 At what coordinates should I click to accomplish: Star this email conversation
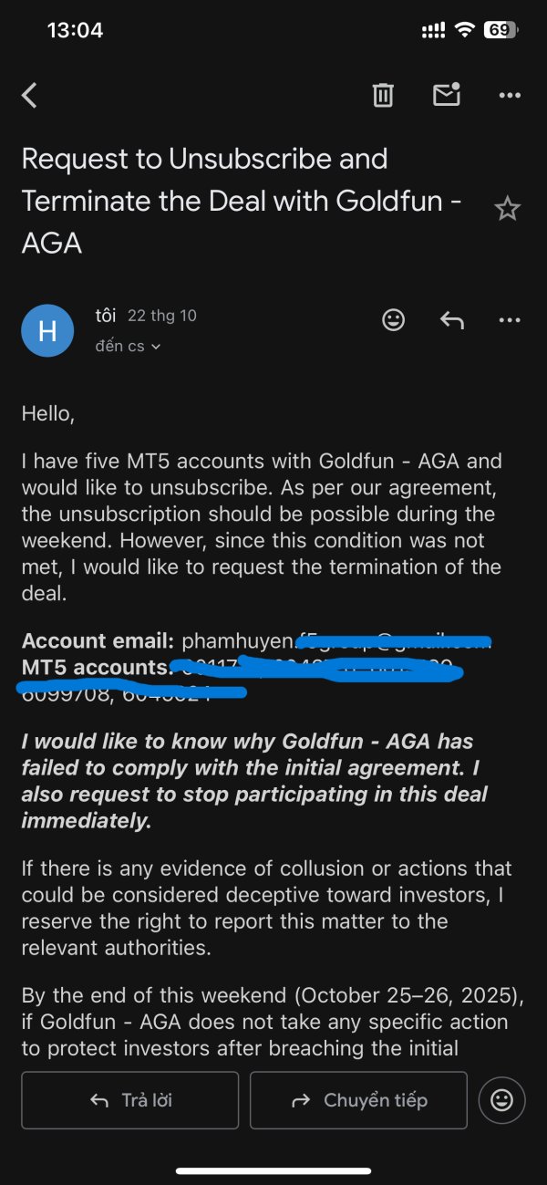click(507, 209)
